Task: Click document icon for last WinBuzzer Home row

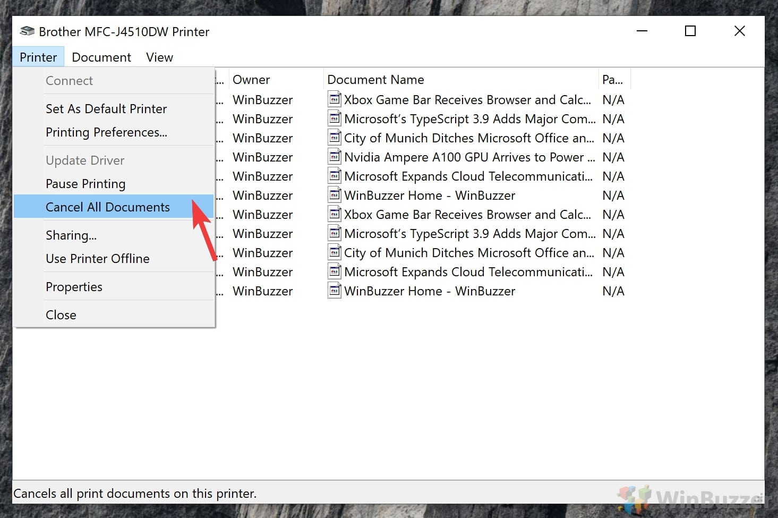Action: tap(335, 291)
